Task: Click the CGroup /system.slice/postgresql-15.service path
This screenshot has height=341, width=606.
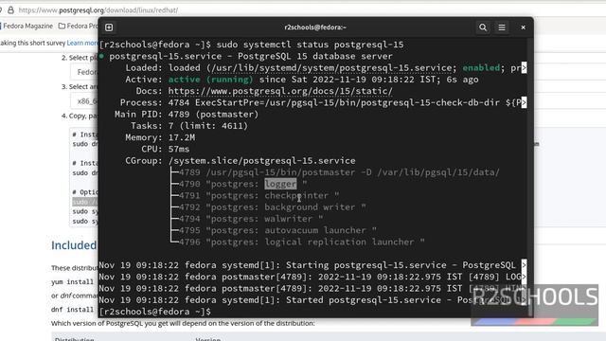Action: pyautogui.click(x=261, y=160)
